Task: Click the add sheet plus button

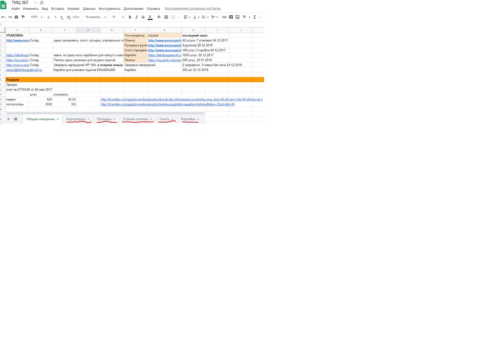Action: [8, 119]
